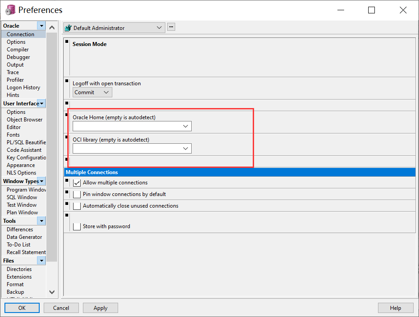Screen dimensions: 419x317
Task: Open the Fonts preferences page
Action: click(13, 135)
